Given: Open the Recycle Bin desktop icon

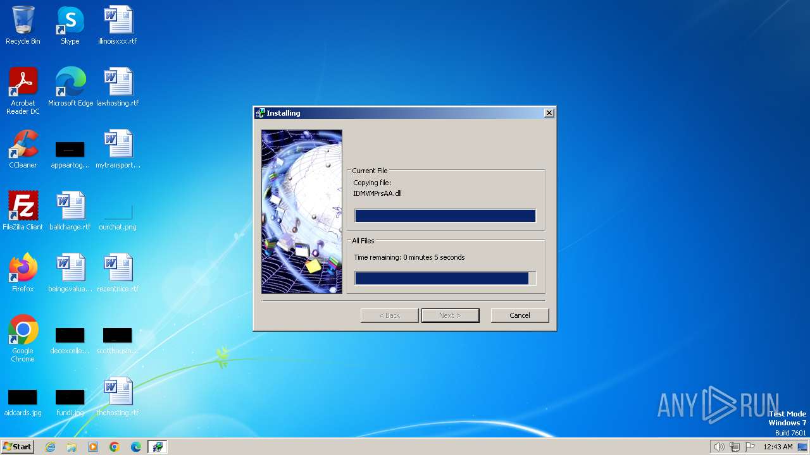Looking at the screenshot, I should click(x=23, y=25).
